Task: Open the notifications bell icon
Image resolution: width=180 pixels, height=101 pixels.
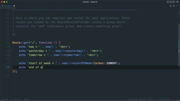Action: coord(177,99)
